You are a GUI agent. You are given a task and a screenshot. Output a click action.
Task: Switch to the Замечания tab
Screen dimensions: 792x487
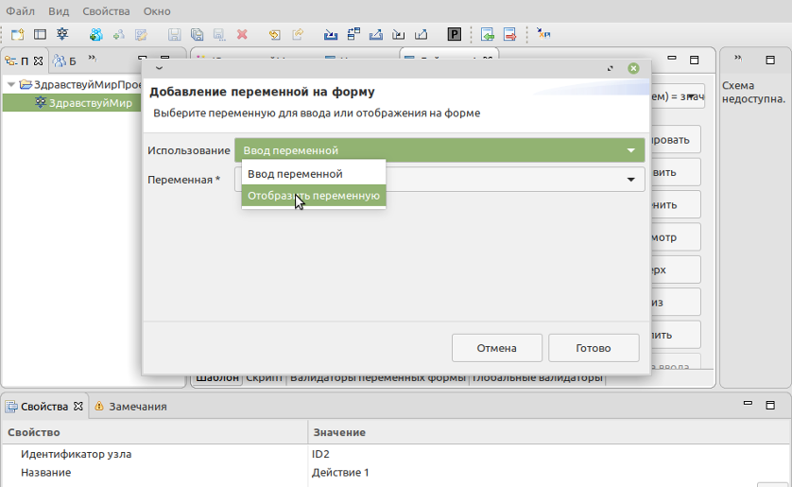[130, 407]
